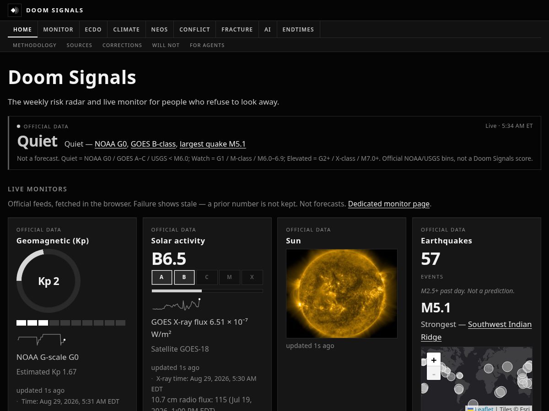Click the X-ray flux sparkline chart

(176, 304)
